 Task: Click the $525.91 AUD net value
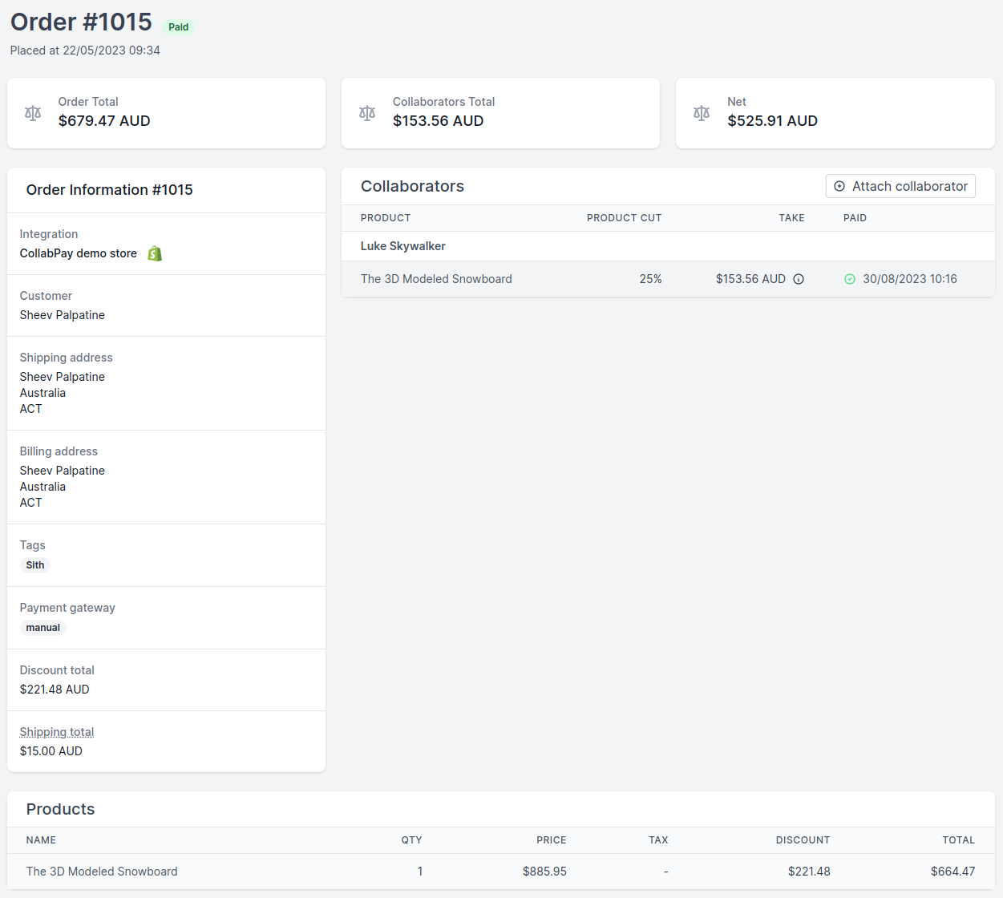tap(773, 121)
